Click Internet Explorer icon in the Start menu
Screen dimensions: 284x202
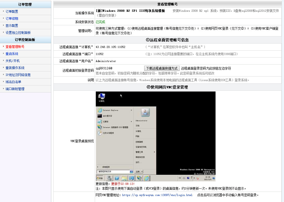click(100, 110)
